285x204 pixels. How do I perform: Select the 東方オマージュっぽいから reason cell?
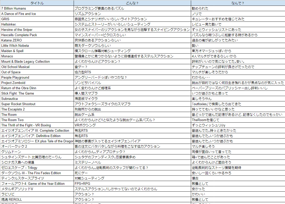coord(238,51)
